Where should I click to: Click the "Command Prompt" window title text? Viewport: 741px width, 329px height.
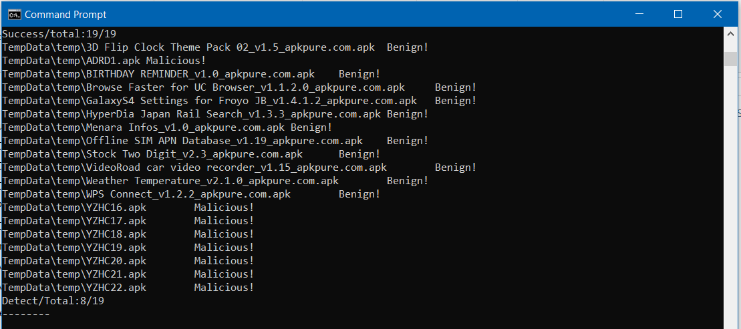tap(65, 14)
